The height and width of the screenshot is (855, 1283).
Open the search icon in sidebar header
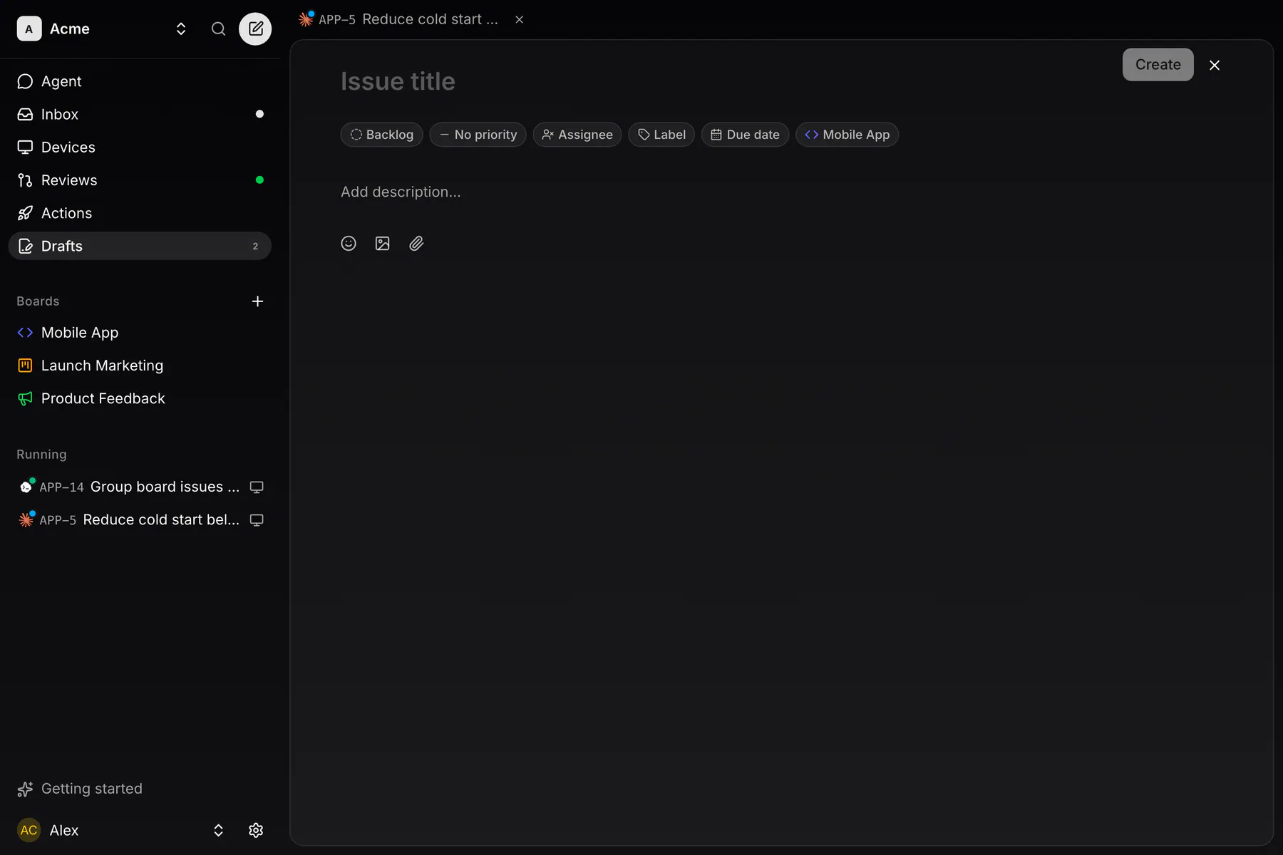pos(218,28)
